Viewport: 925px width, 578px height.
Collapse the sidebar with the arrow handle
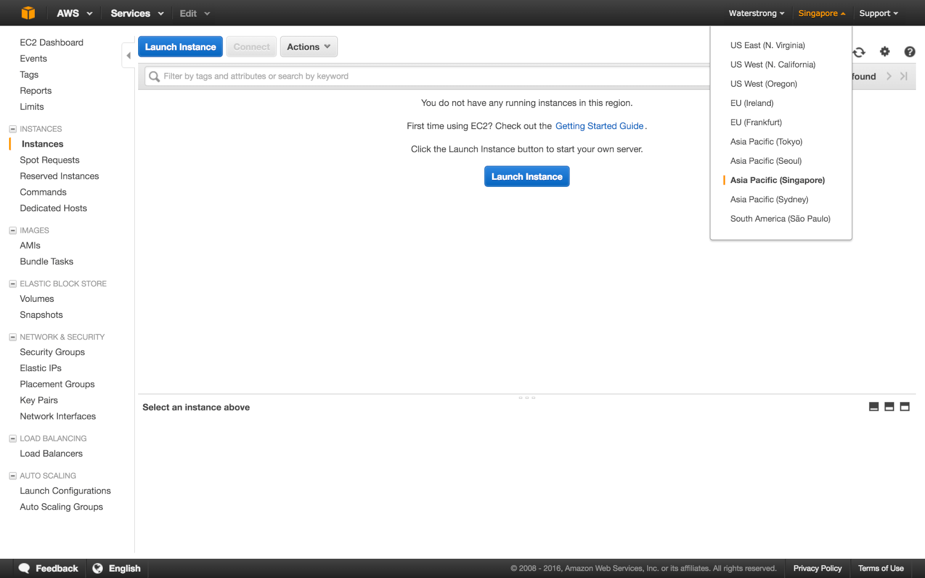[128, 55]
